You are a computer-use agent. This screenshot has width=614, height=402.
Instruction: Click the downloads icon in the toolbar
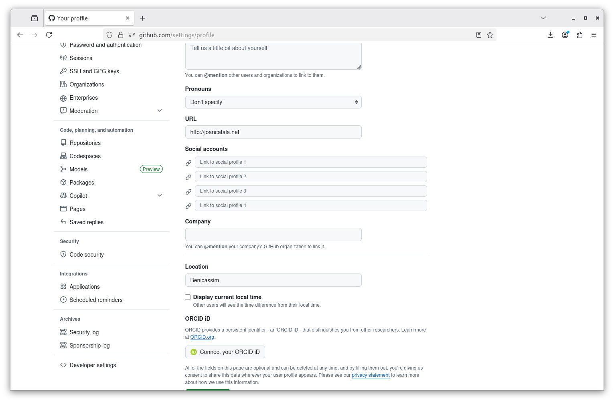click(550, 35)
